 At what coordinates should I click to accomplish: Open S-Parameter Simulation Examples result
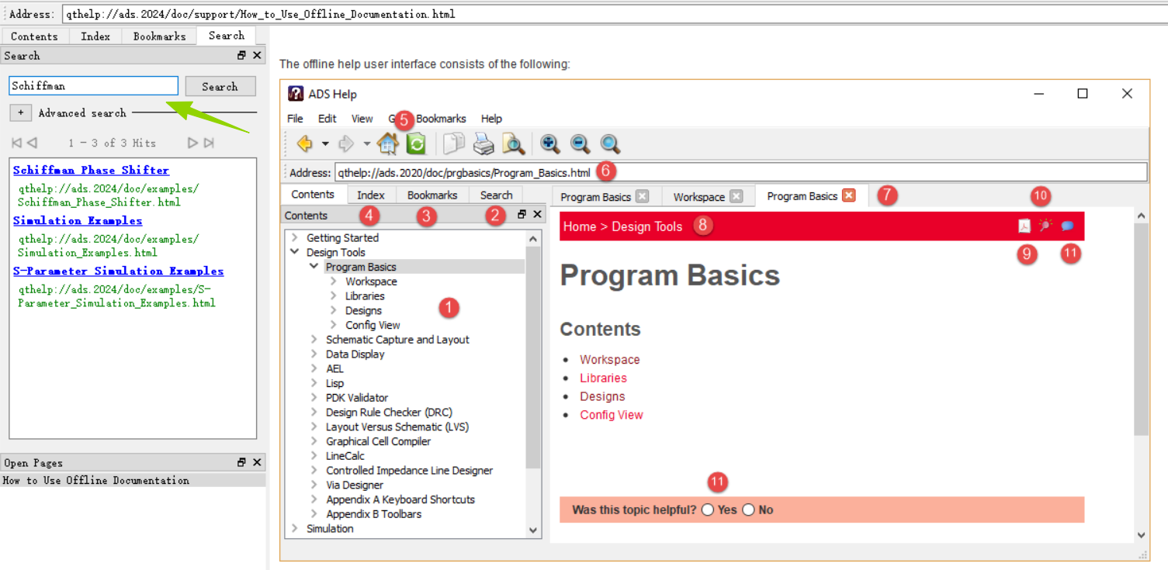pos(118,271)
